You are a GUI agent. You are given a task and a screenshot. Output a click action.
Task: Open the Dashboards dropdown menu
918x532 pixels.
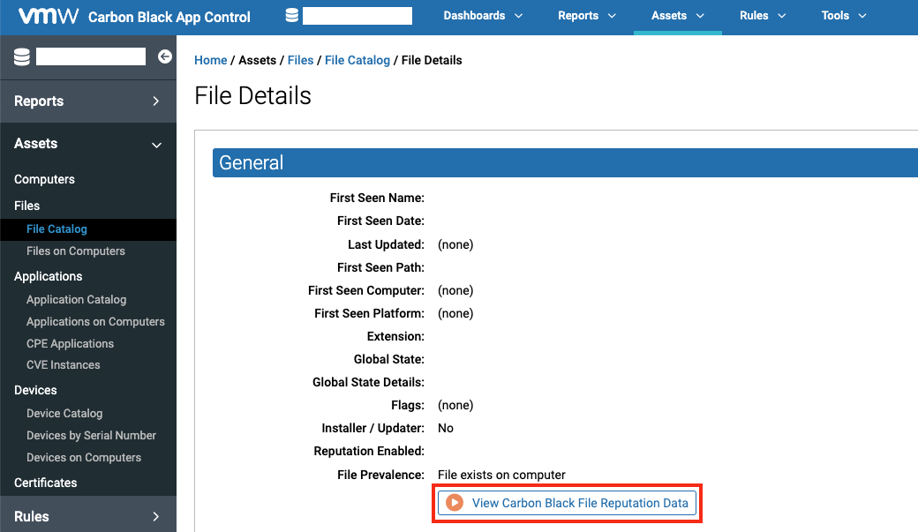pos(483,16)
